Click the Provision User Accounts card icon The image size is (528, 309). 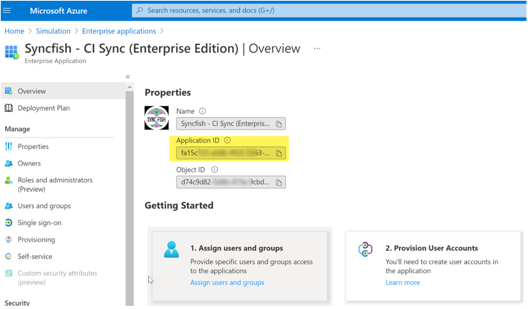[x=365, y=249]
